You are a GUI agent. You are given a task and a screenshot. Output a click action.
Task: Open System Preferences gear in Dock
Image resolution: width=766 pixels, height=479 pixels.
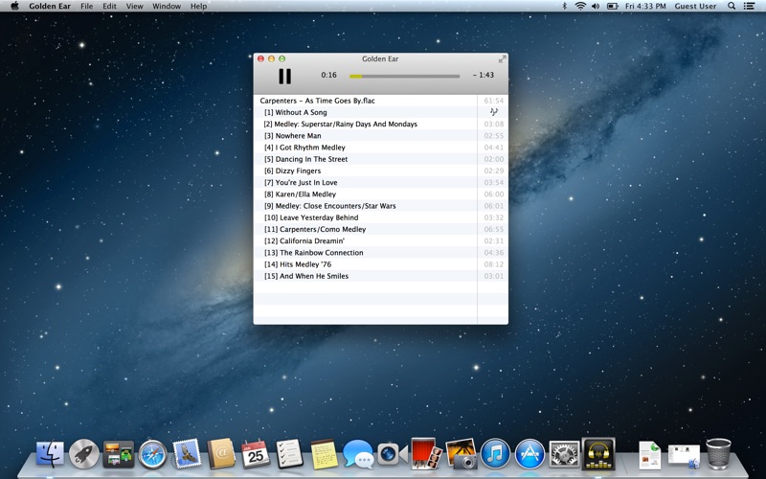(x=564, y=454)
